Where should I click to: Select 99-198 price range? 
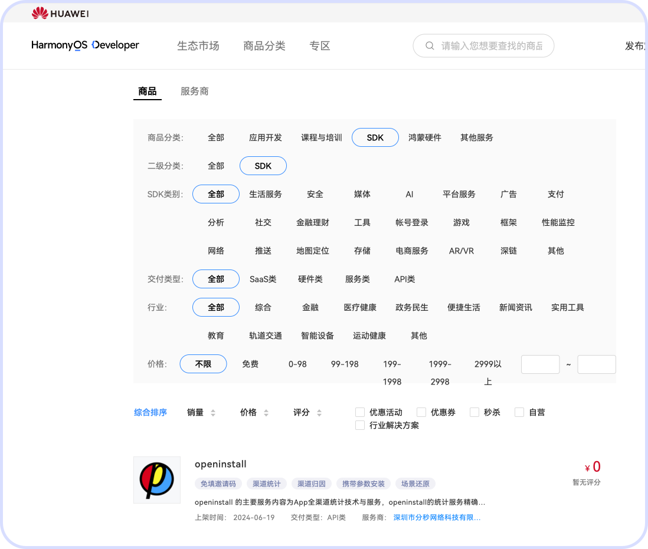[x=345, y=364]
